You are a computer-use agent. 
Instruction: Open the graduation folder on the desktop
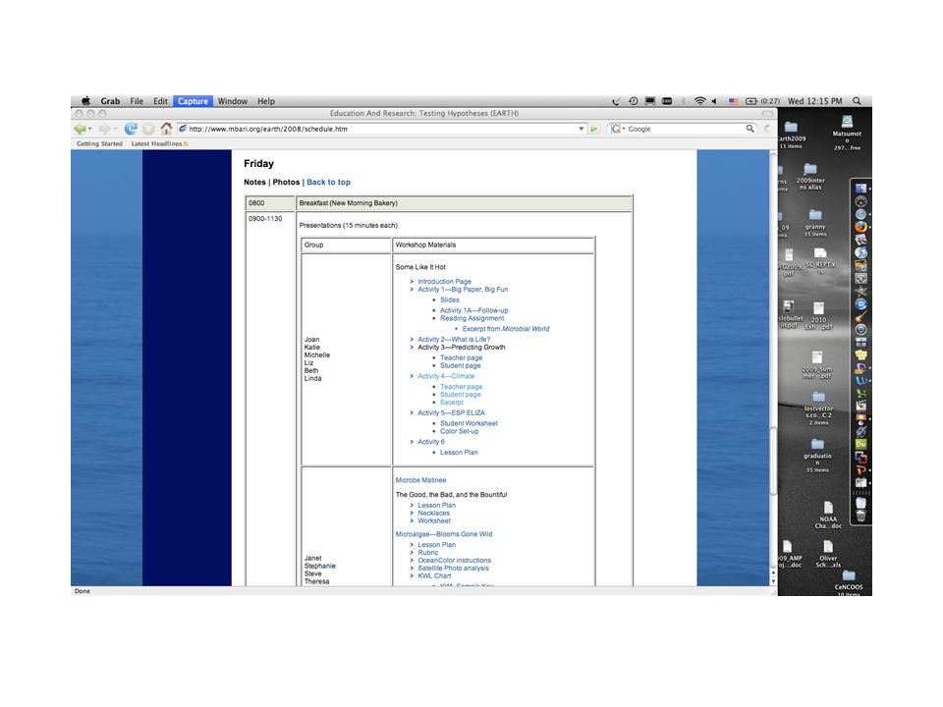point(817,456)
